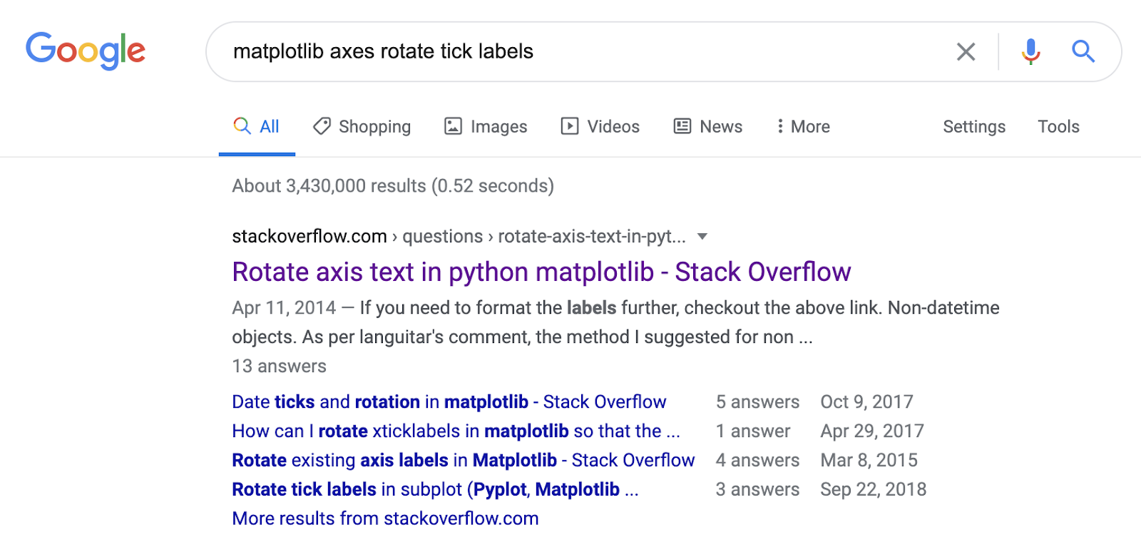This screenshot has height=542, width=1141.
Task: Click the Images picture icon
Action: [454, 126]
